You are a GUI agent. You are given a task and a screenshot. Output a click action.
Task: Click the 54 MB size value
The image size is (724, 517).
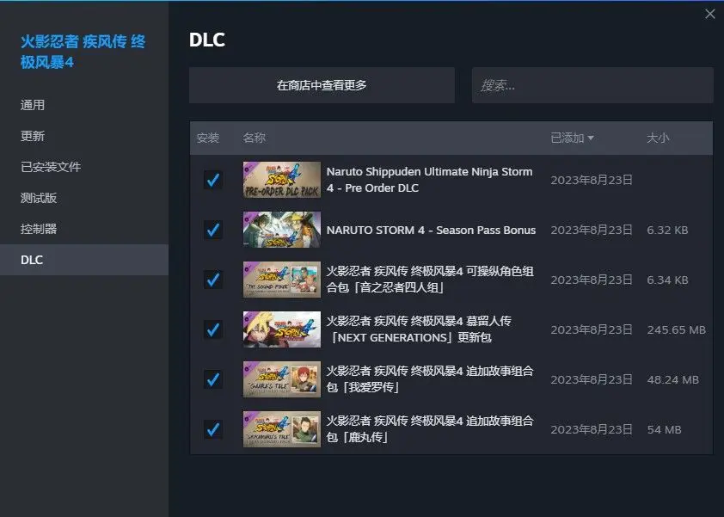point(664,429)
